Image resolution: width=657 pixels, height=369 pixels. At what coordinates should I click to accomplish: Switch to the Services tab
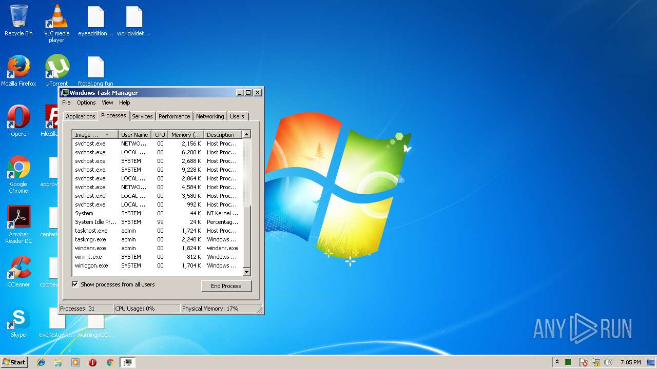pyautogui.click(x=142, y=116)
